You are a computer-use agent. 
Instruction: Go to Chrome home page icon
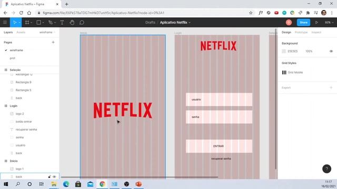29,13
